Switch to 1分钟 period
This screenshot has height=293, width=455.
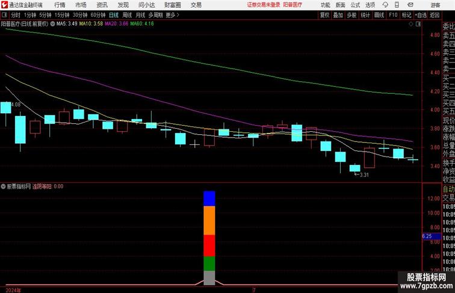(x=30, y=15)
